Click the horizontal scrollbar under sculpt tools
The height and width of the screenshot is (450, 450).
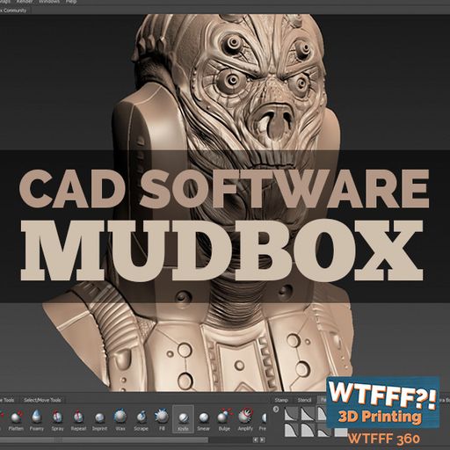(x=104, y=439)
